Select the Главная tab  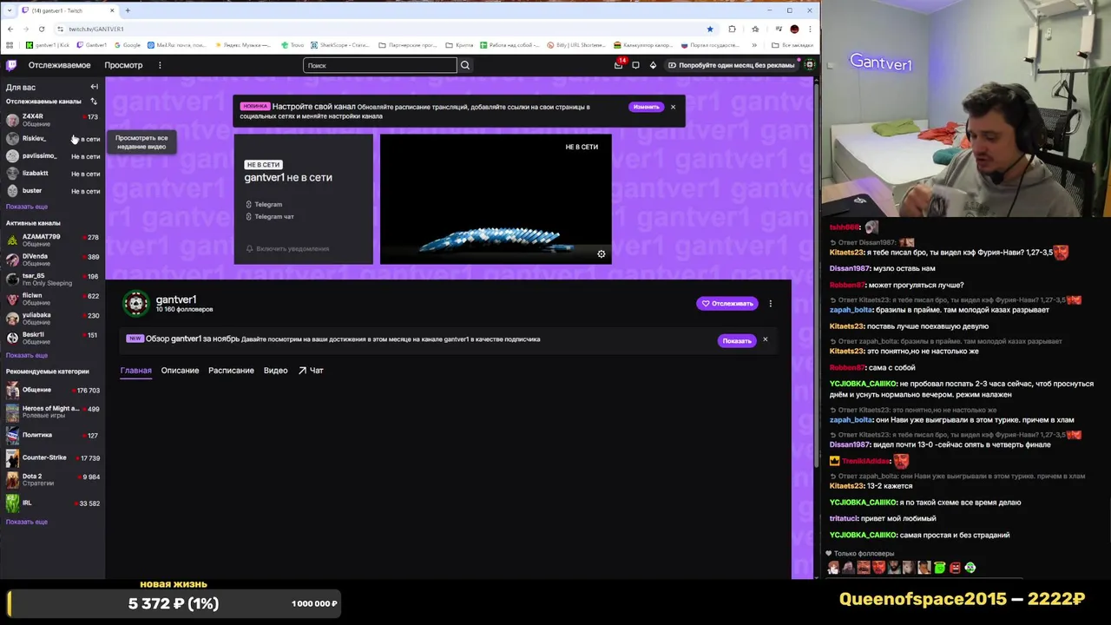(x=135, y=371)
